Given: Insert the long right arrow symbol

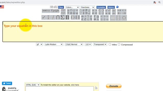Looking at the screenshot, I should [124, 13].
